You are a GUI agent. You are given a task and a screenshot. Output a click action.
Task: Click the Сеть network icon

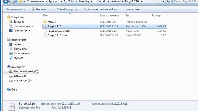tap(9, 89)
